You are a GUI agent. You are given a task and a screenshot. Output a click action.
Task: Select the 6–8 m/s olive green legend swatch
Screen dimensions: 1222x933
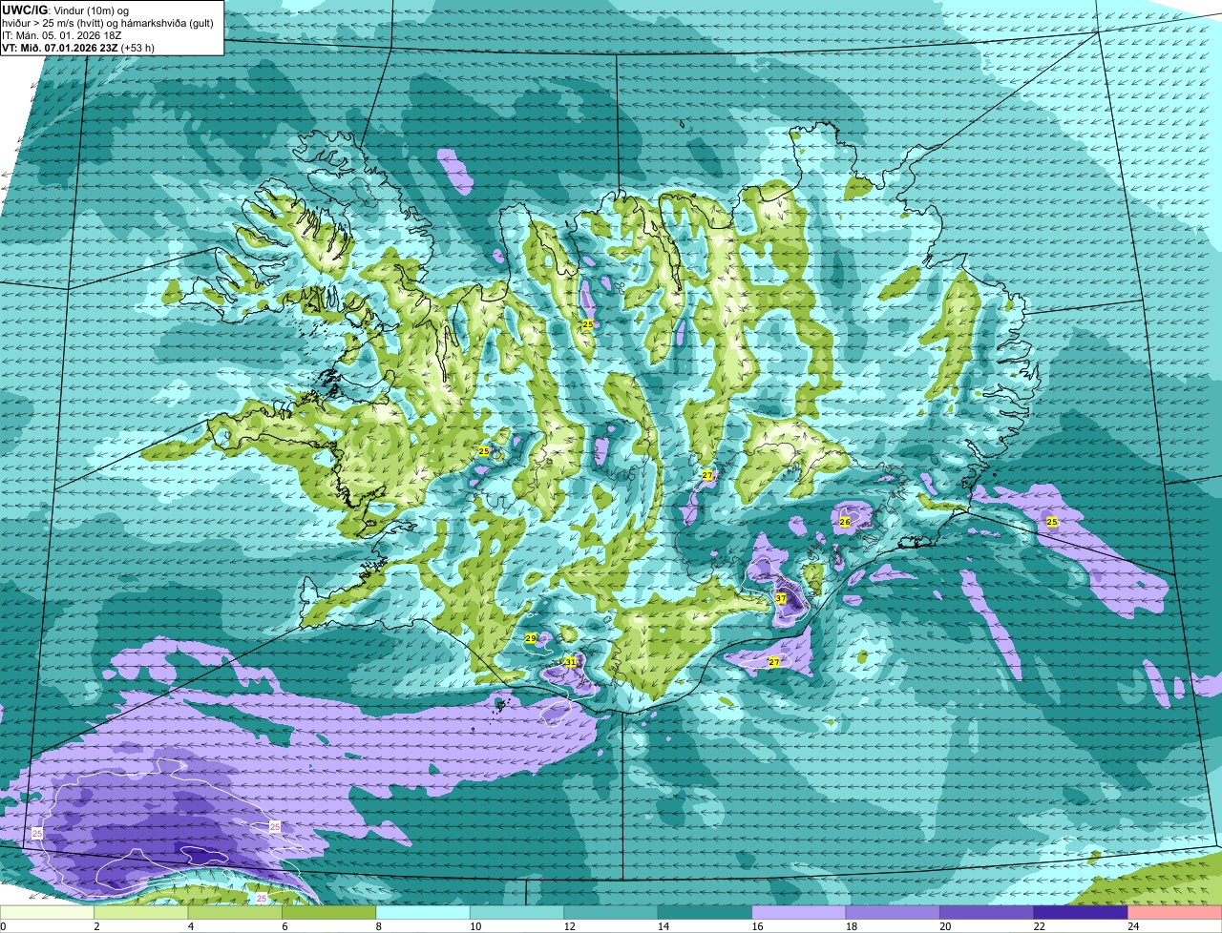coord(329,913)
